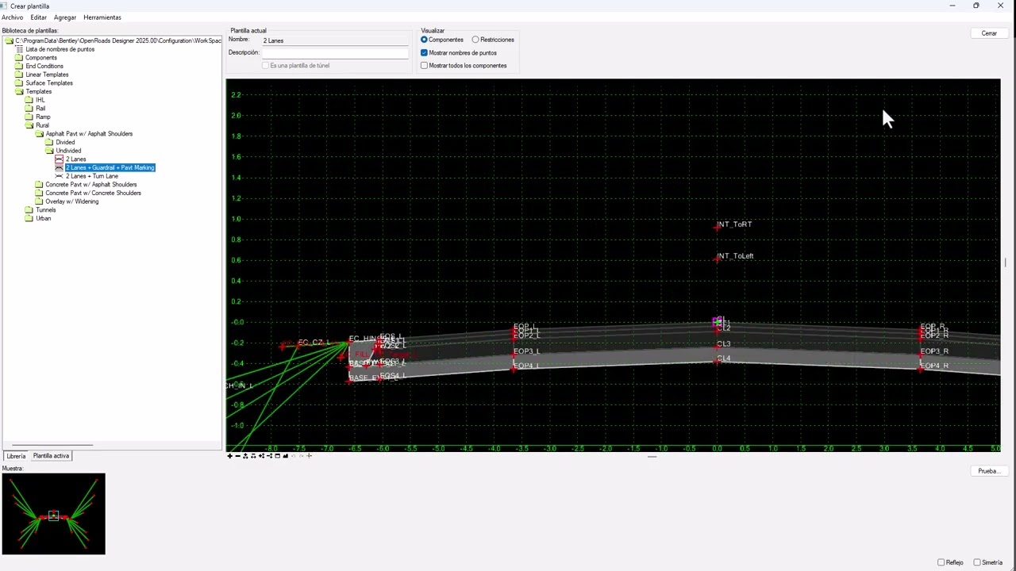The image size is (1016, 571).
Task: Click the Rail folder icon
Action: coord(29,109)
